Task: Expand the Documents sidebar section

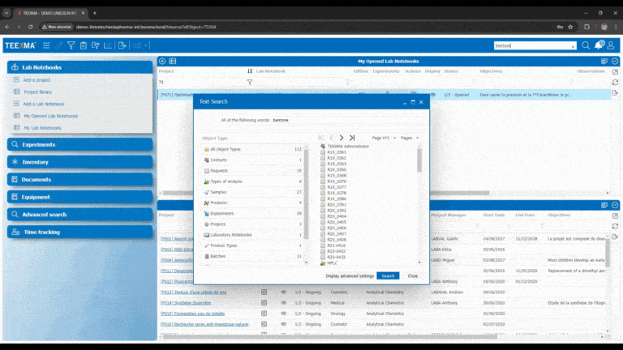Action: 79,179
